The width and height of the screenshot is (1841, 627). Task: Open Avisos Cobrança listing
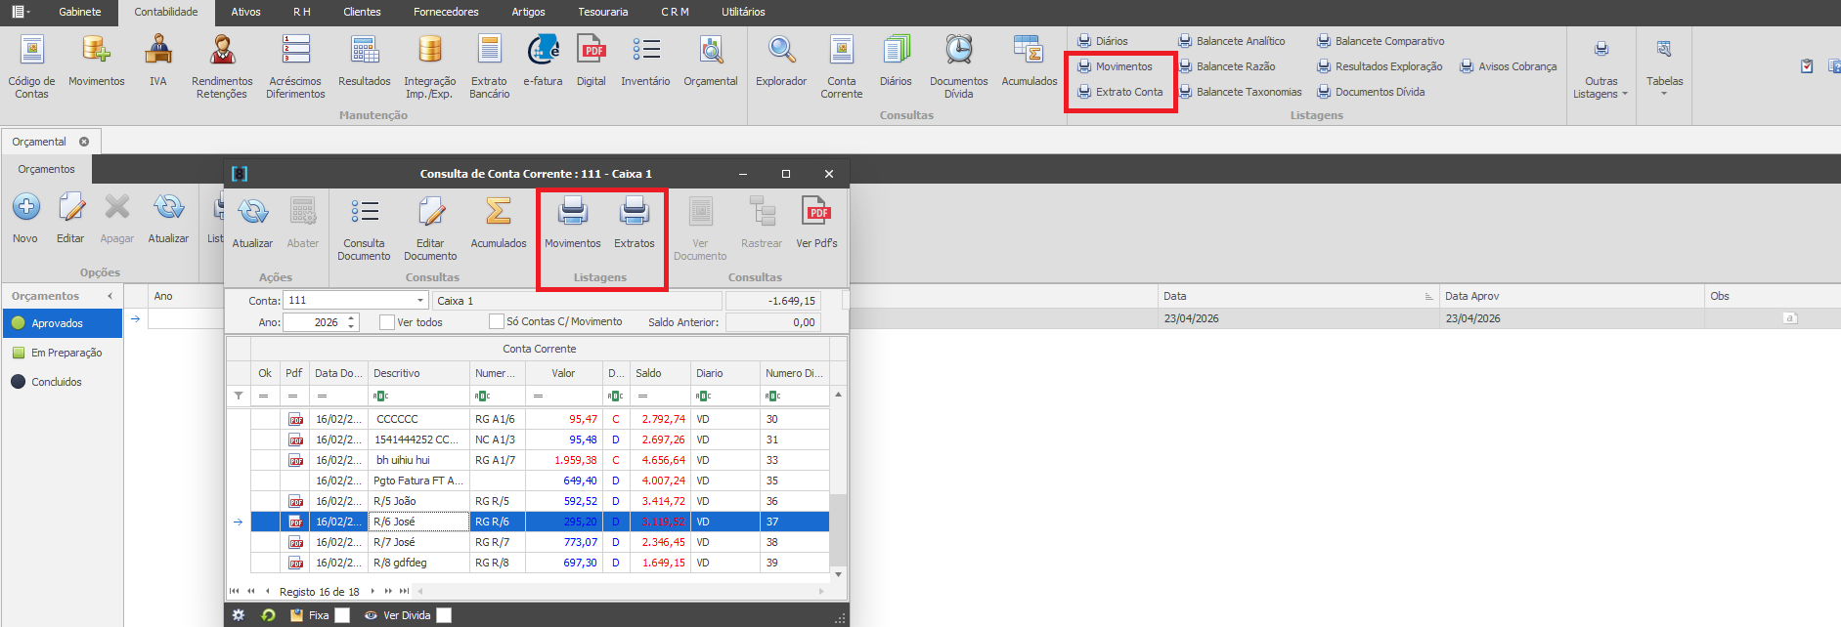[x=1516, y=66]
